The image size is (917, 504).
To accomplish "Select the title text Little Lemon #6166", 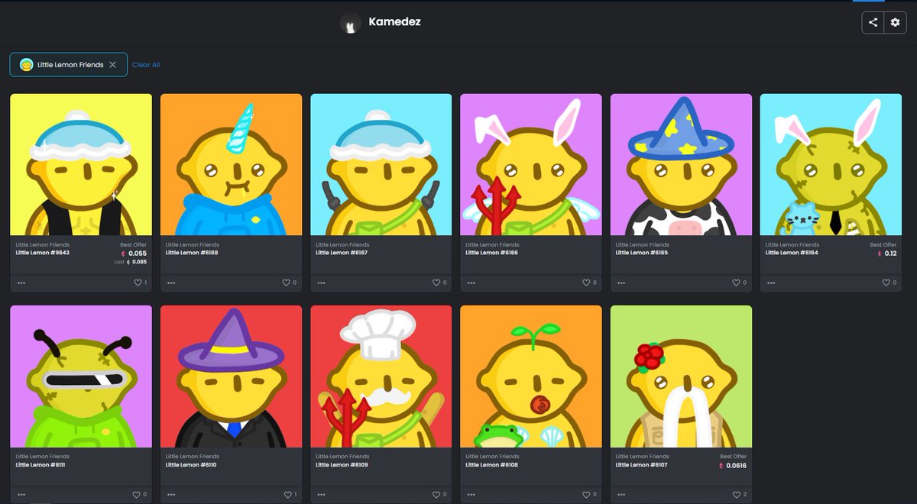I will pyautogui.click(x=491, y=253).
